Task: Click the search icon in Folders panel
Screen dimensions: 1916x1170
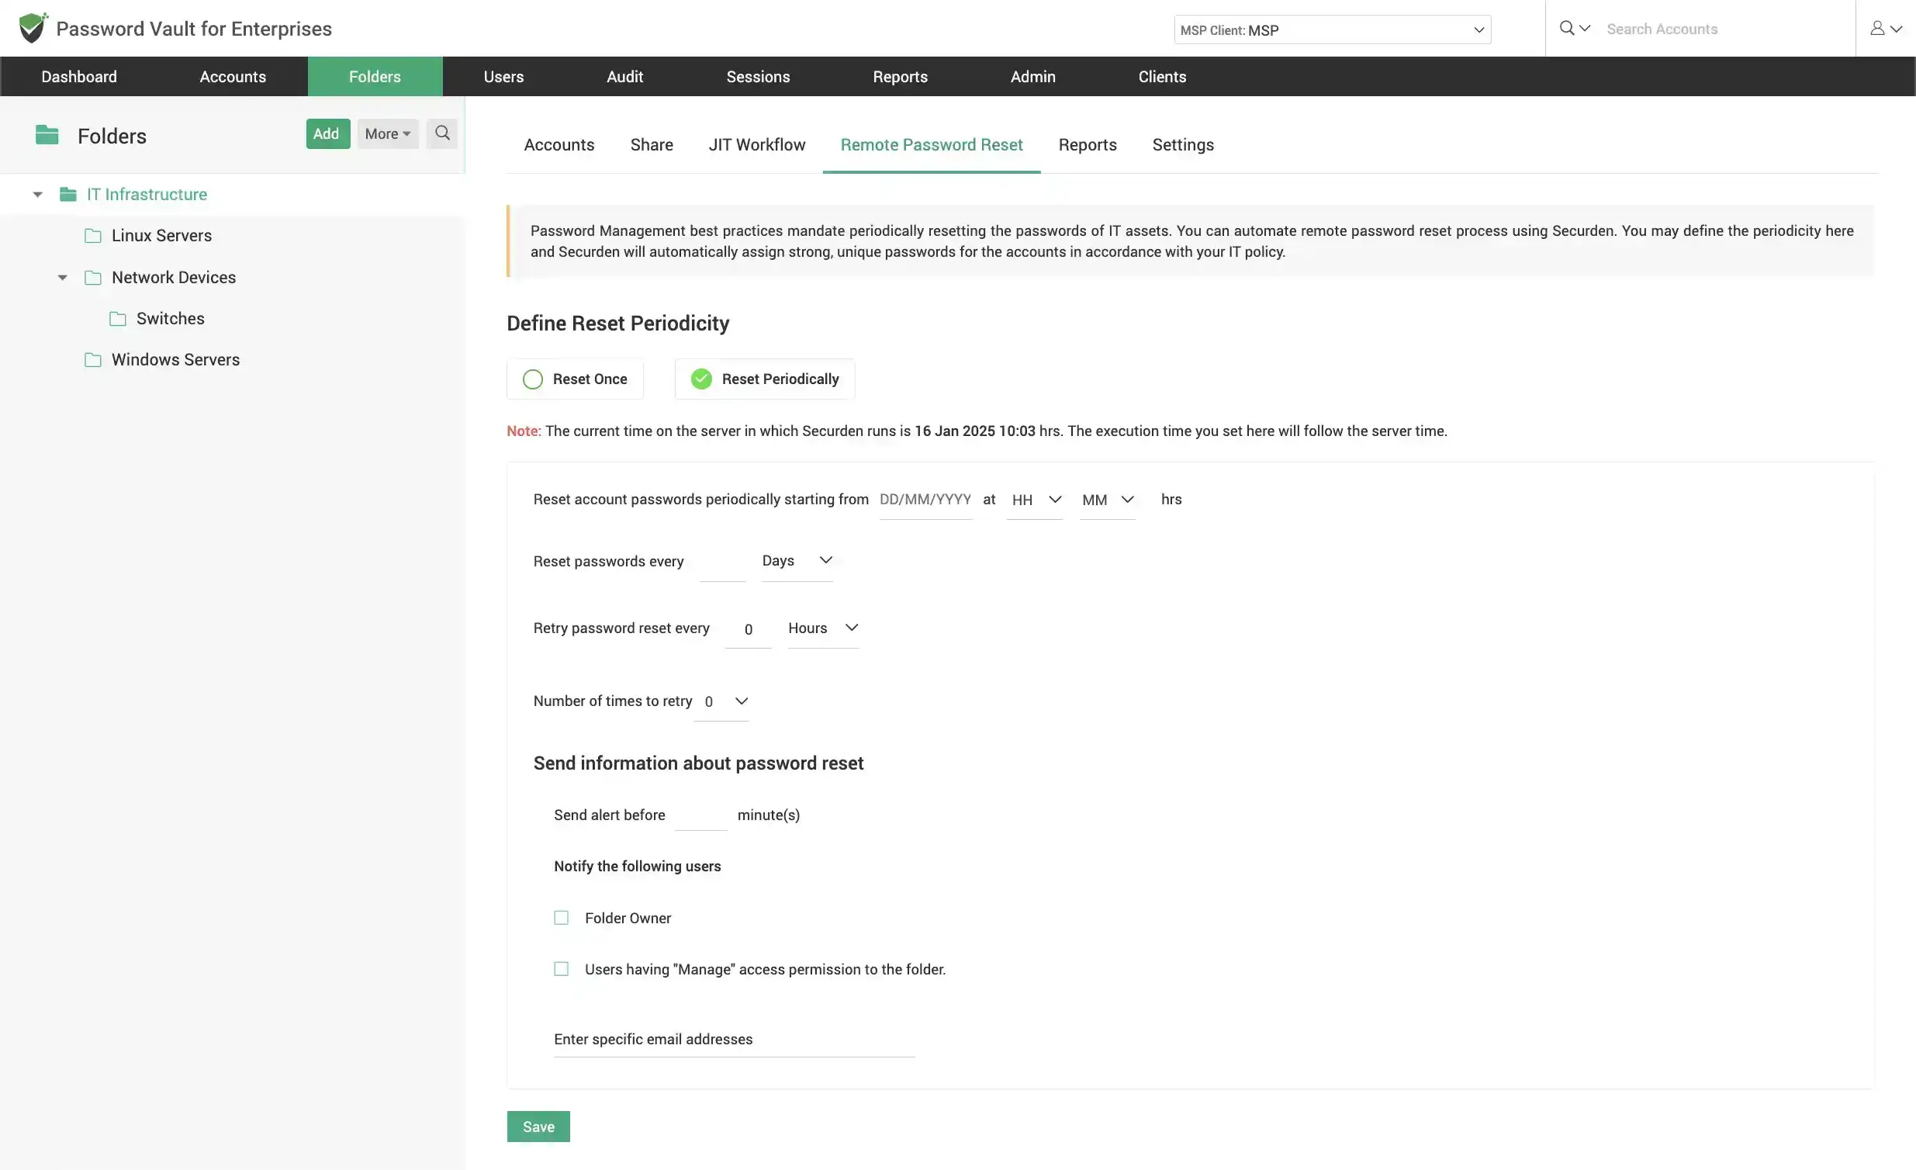Action: pos(441,133)
